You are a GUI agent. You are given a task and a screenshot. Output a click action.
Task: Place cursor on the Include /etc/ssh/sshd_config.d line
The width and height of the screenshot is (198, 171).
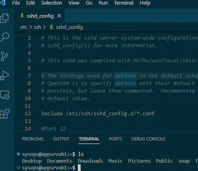(98, 114)
